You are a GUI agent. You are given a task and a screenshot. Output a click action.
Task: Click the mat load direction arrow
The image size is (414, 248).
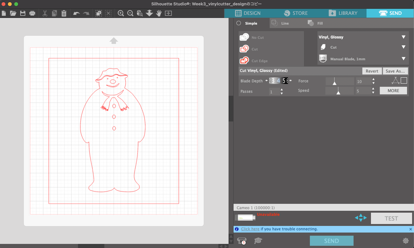[114, 41]
